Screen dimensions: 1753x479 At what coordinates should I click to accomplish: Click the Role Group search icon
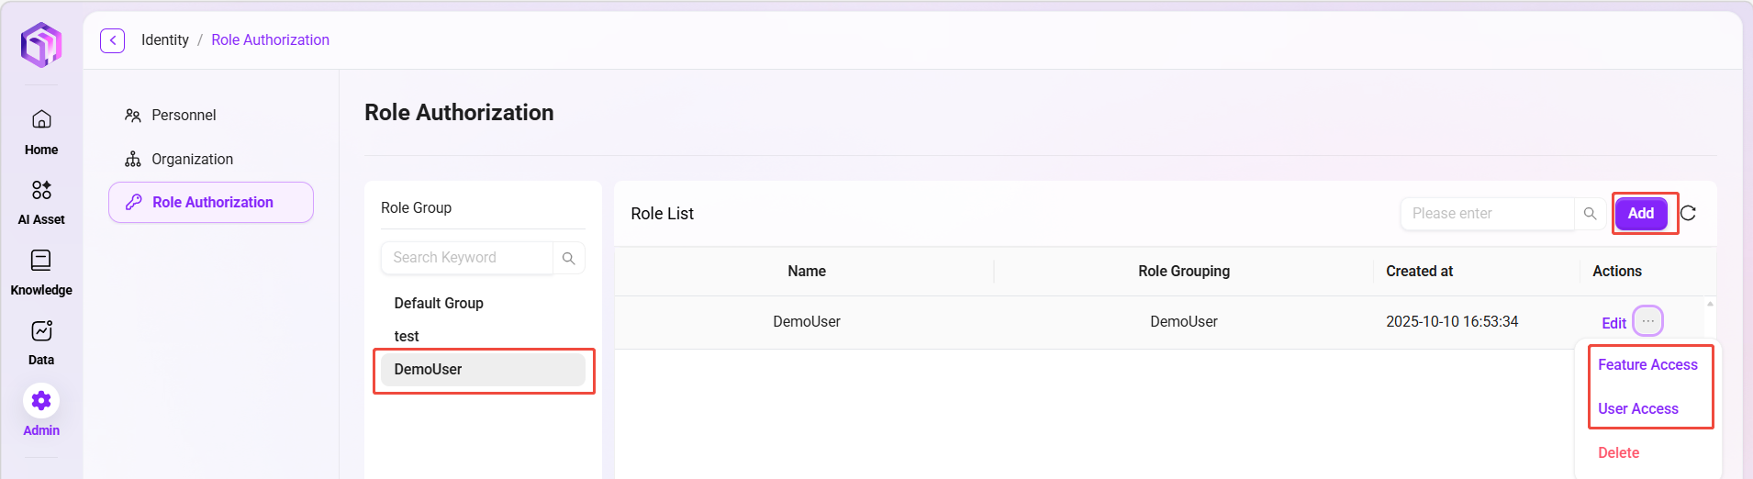[x=568, y=258]
